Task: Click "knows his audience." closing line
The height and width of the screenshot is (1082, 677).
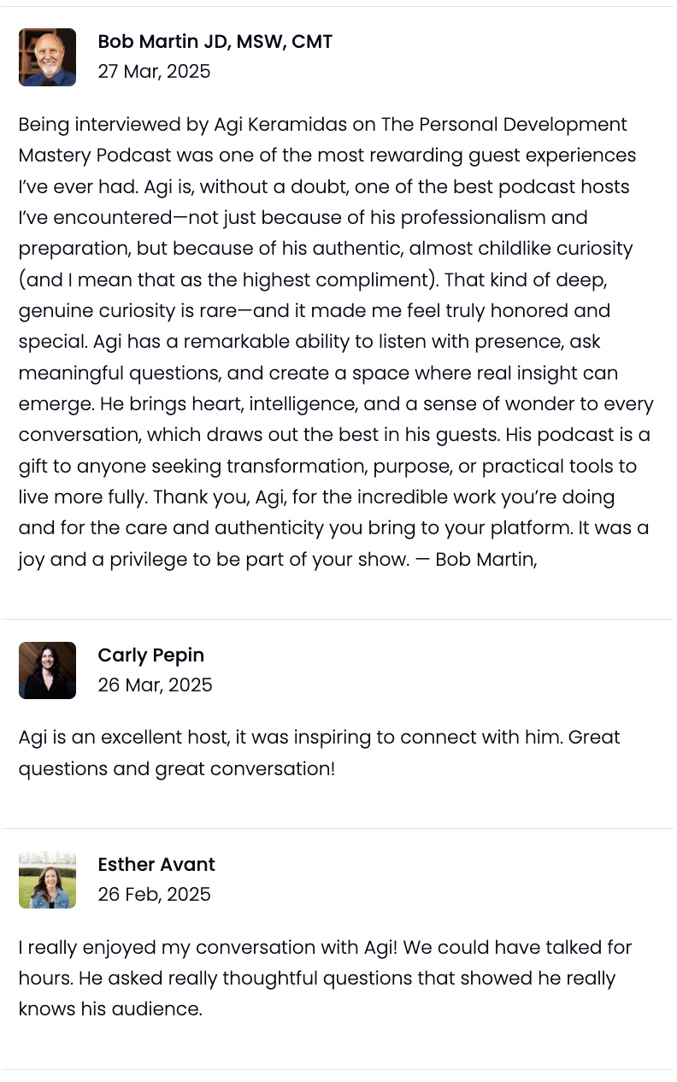Action: click(110, 1009)
